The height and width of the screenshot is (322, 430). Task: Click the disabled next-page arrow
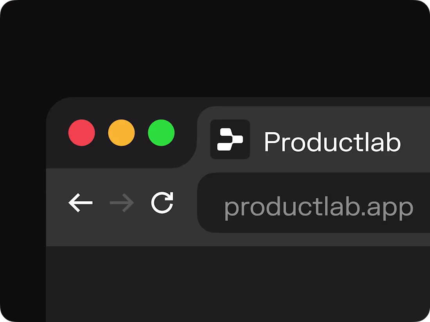(122, 203)
